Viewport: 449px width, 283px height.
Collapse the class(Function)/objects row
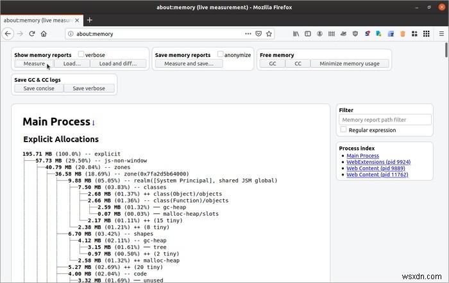coord(158,200)
